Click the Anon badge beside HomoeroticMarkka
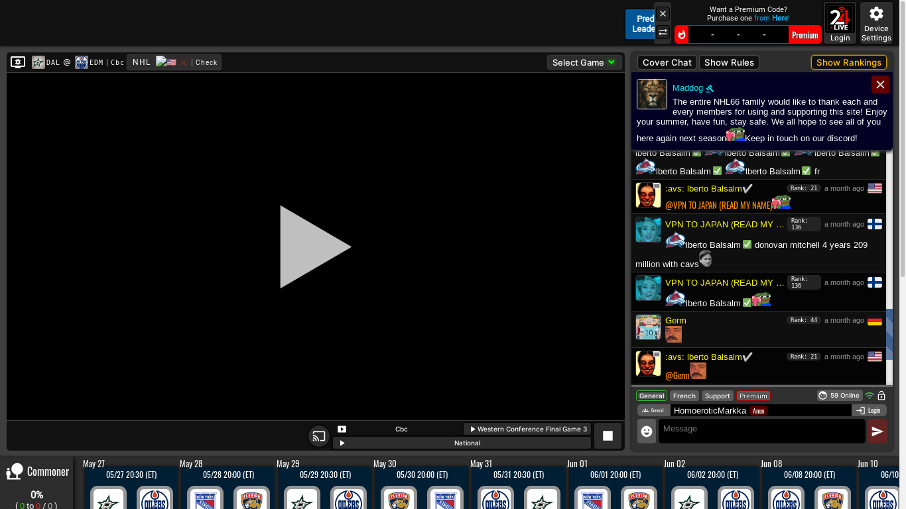 758,411
